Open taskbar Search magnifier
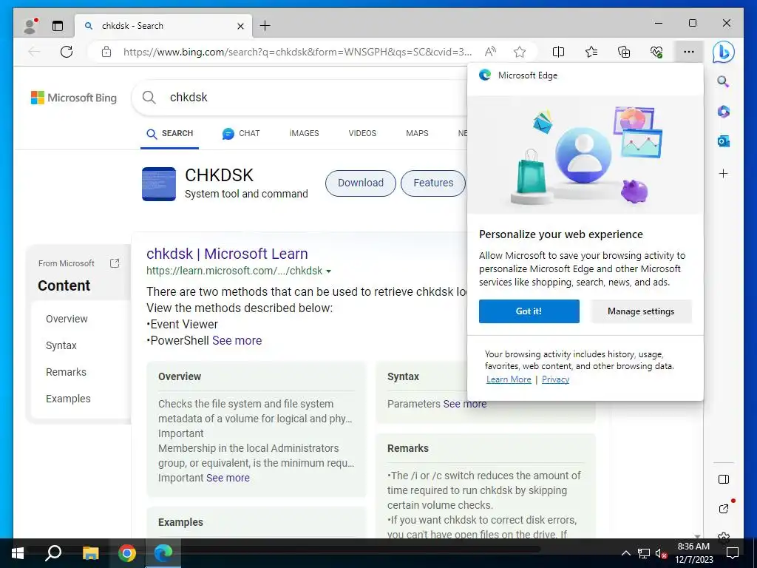This screenshot has height=568, width=757. click(52, 553)
